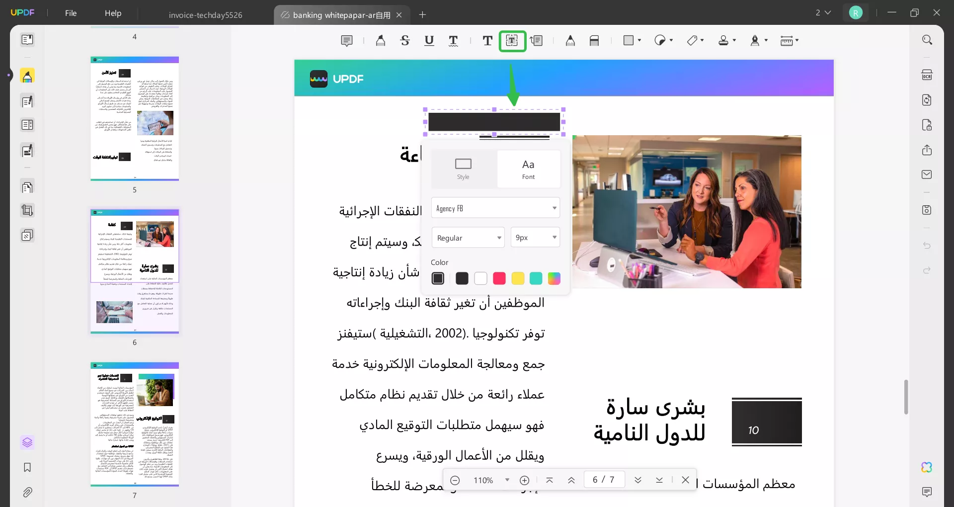Select the Highlighter annotation tool

click(x=381, y=41)
